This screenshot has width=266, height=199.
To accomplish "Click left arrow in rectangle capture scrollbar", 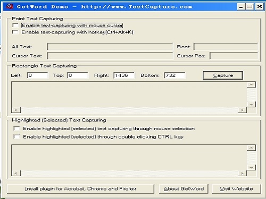I will 16,110.
